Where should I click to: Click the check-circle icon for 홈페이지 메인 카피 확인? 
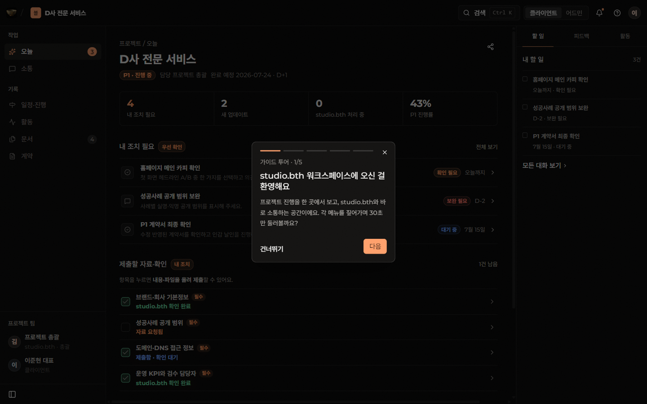pos(128,172)
